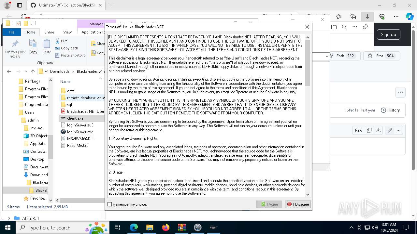The width and height of the screenshot is (417, 234).
Task: Open Firefox from the taskbar
Action: pos(166,227)
